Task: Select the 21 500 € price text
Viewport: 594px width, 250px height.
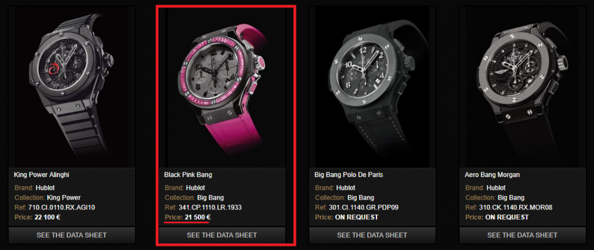Action: (x=197, y=217)
